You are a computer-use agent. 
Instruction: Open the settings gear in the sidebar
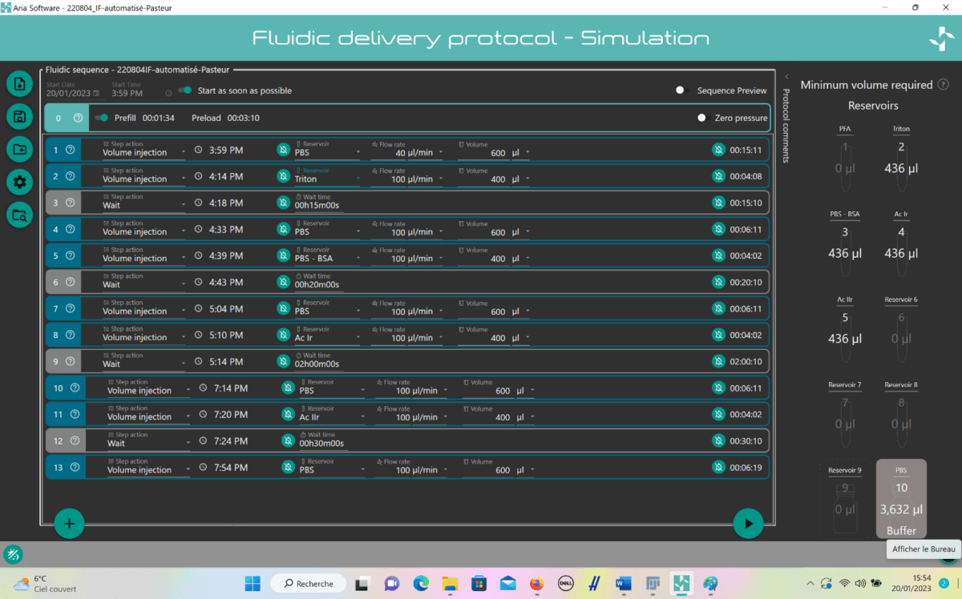pos(19,182)
